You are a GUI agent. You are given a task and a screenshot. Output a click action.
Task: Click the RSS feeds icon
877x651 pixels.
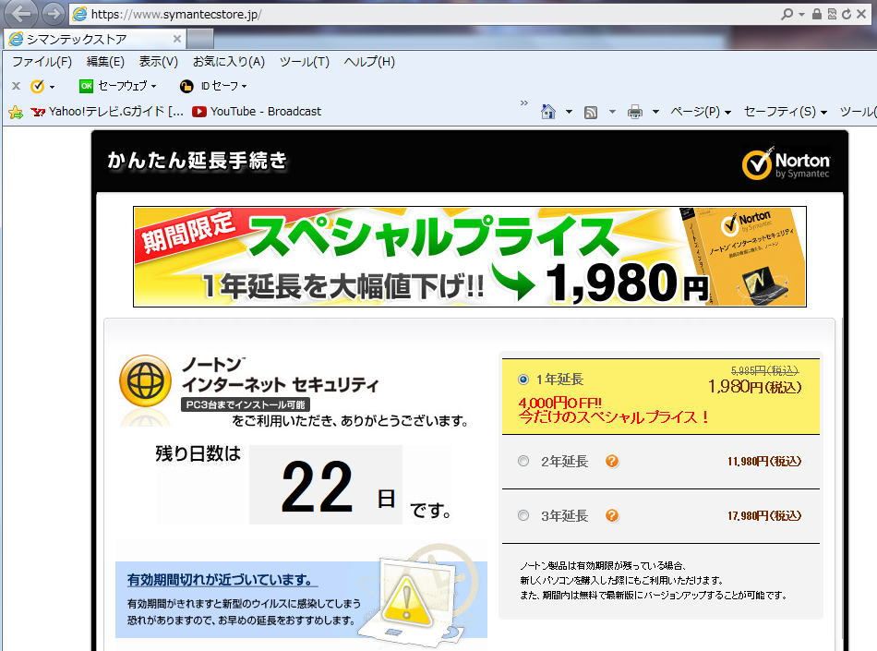point(591,113)
